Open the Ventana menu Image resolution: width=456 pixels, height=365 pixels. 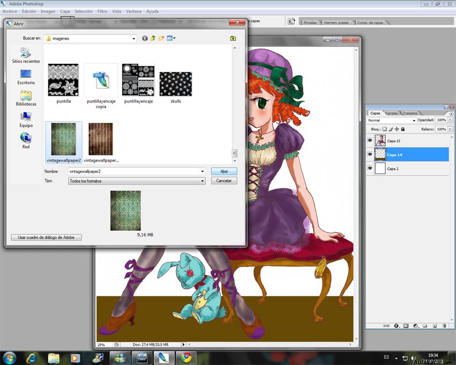[134, 11]
